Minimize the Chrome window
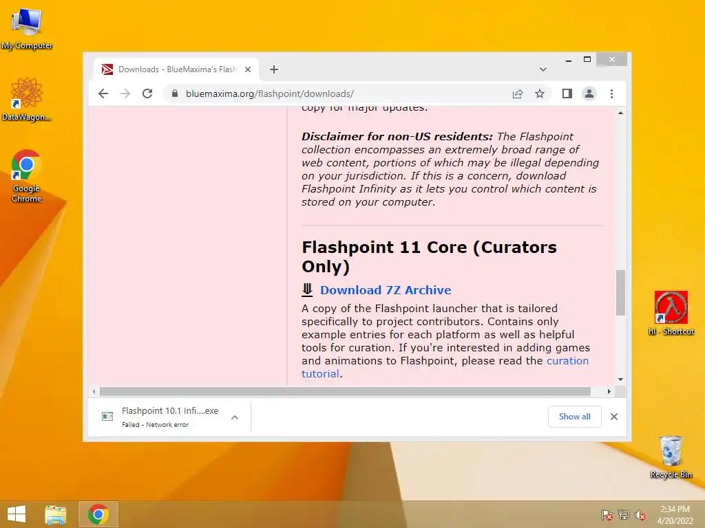 click(x=568, y=60)
